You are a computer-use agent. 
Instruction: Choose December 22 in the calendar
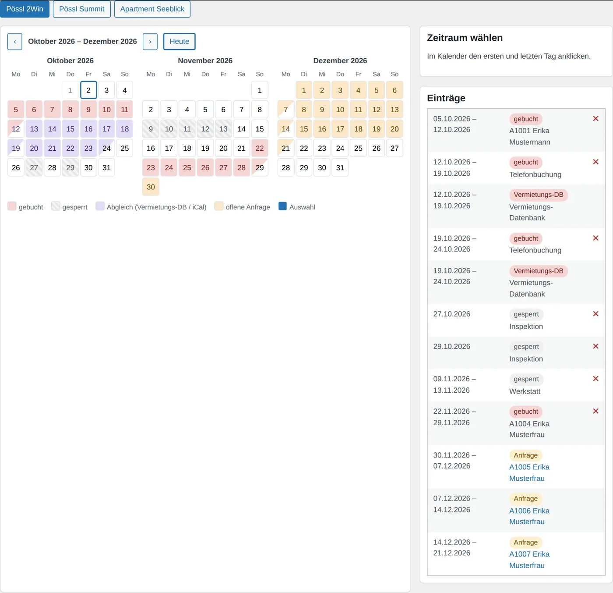304,148
